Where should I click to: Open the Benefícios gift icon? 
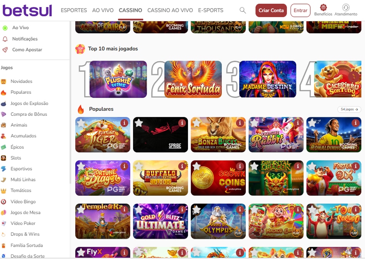(323, 7)
